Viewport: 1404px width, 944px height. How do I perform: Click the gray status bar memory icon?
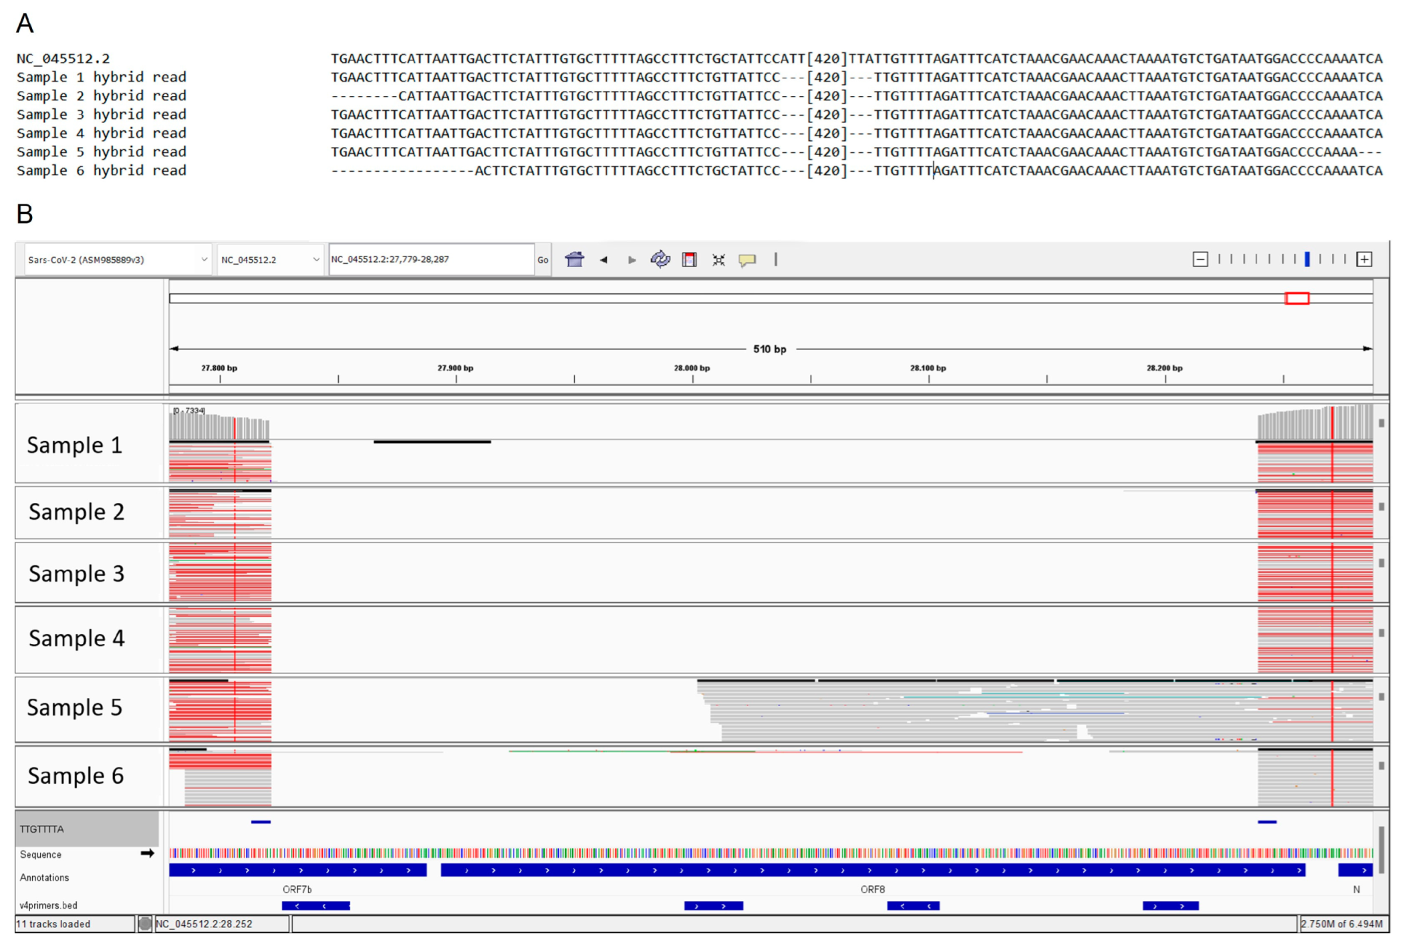(x=144, y=924)
